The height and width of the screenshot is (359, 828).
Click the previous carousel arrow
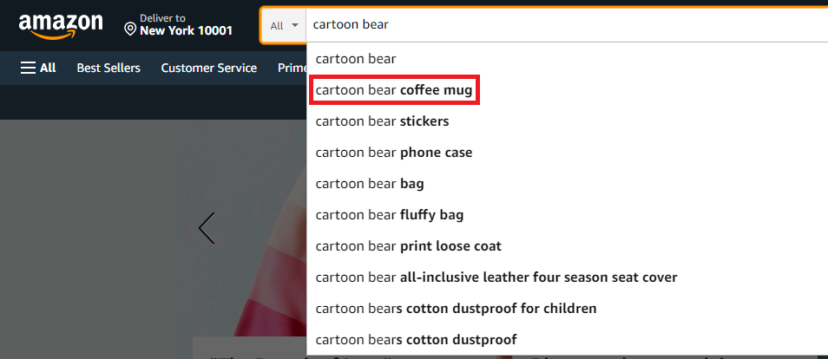207,228
